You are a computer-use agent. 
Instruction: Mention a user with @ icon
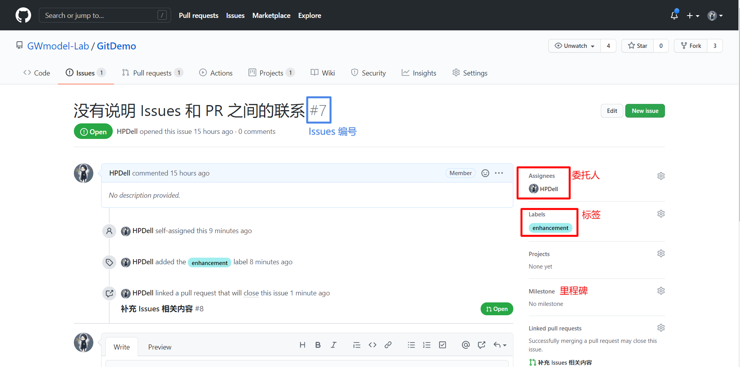466,345
